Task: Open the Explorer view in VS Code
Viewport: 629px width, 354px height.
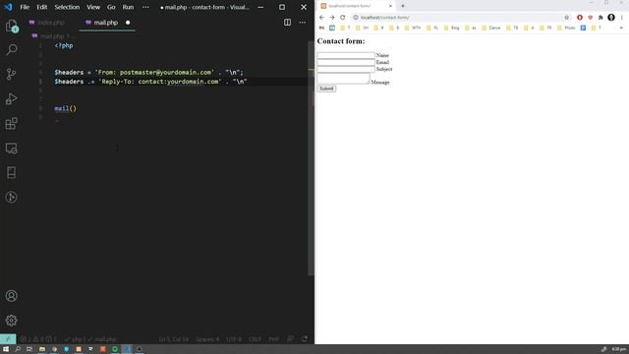Action: [x=11, y=27]
